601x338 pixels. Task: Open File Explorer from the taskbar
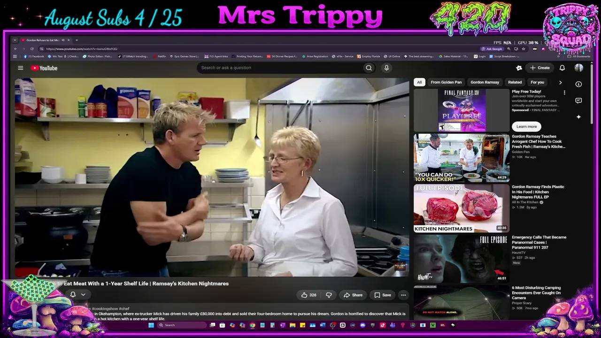(x=292, y=325)
